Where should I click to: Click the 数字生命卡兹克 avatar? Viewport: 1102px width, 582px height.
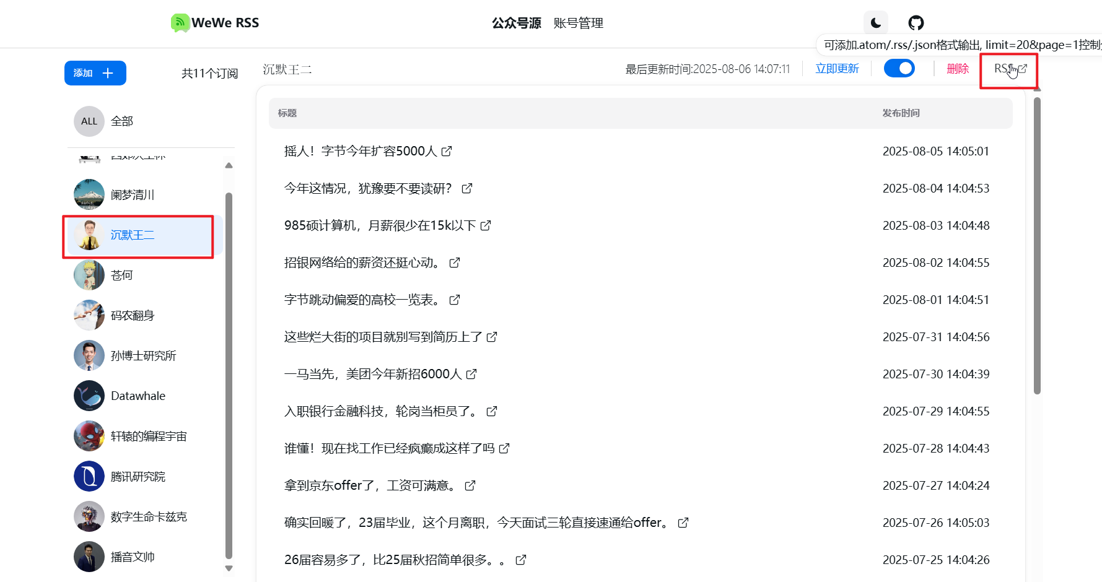(x=89, y=516)
